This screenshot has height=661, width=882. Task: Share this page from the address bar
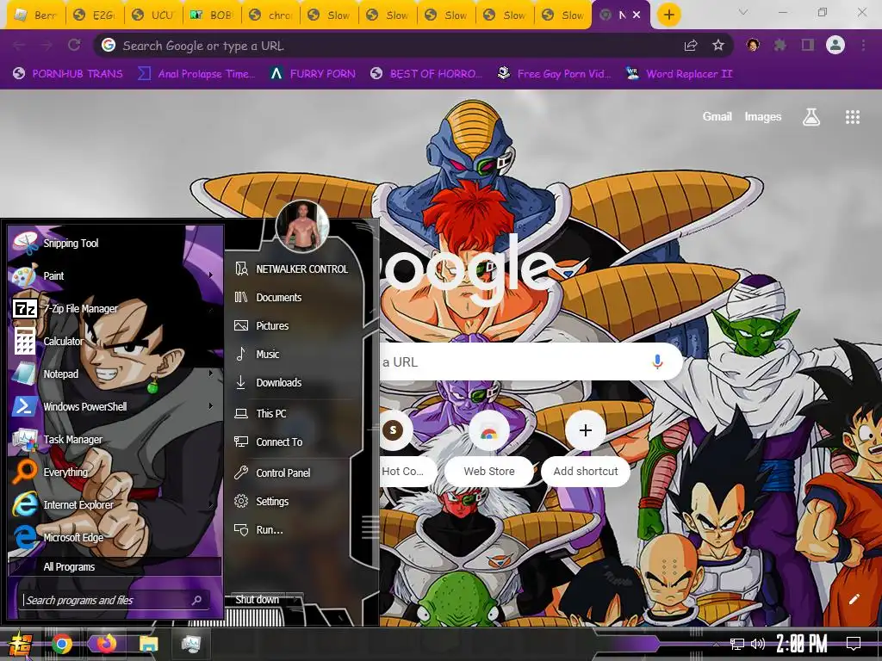click(x=691, y=46)
